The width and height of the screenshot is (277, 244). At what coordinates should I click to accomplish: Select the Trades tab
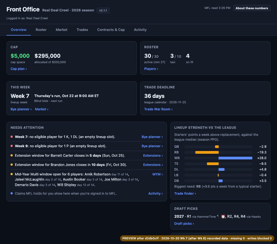82,30
